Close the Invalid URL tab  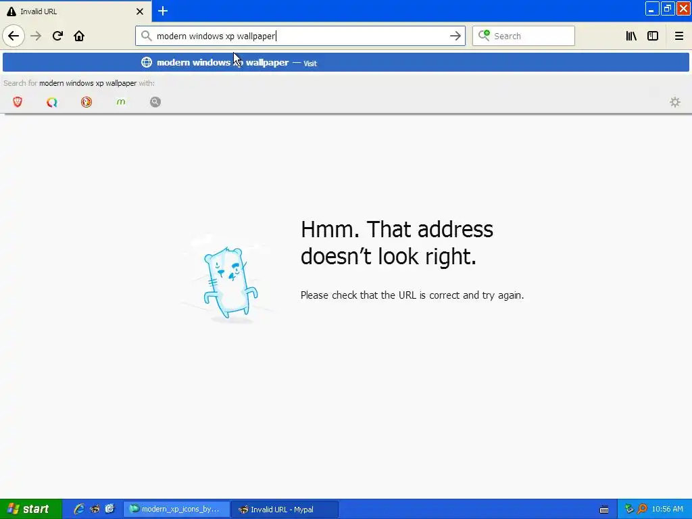click(139, 11)
